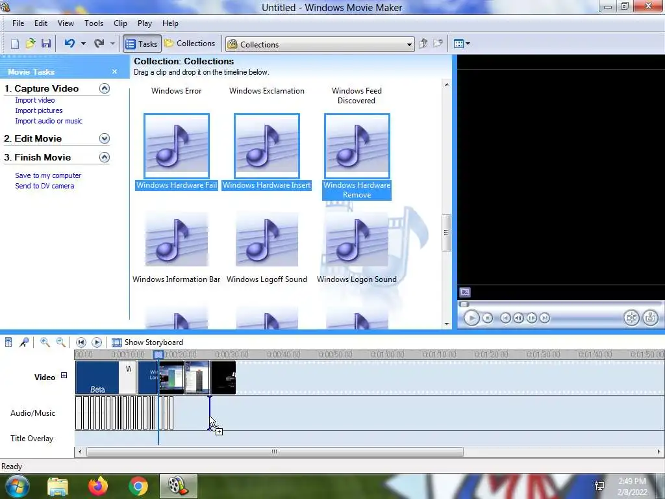Click the Windows Error clip label
The height and width of the screenshot is (499, 665).
(x=177, y=91)
